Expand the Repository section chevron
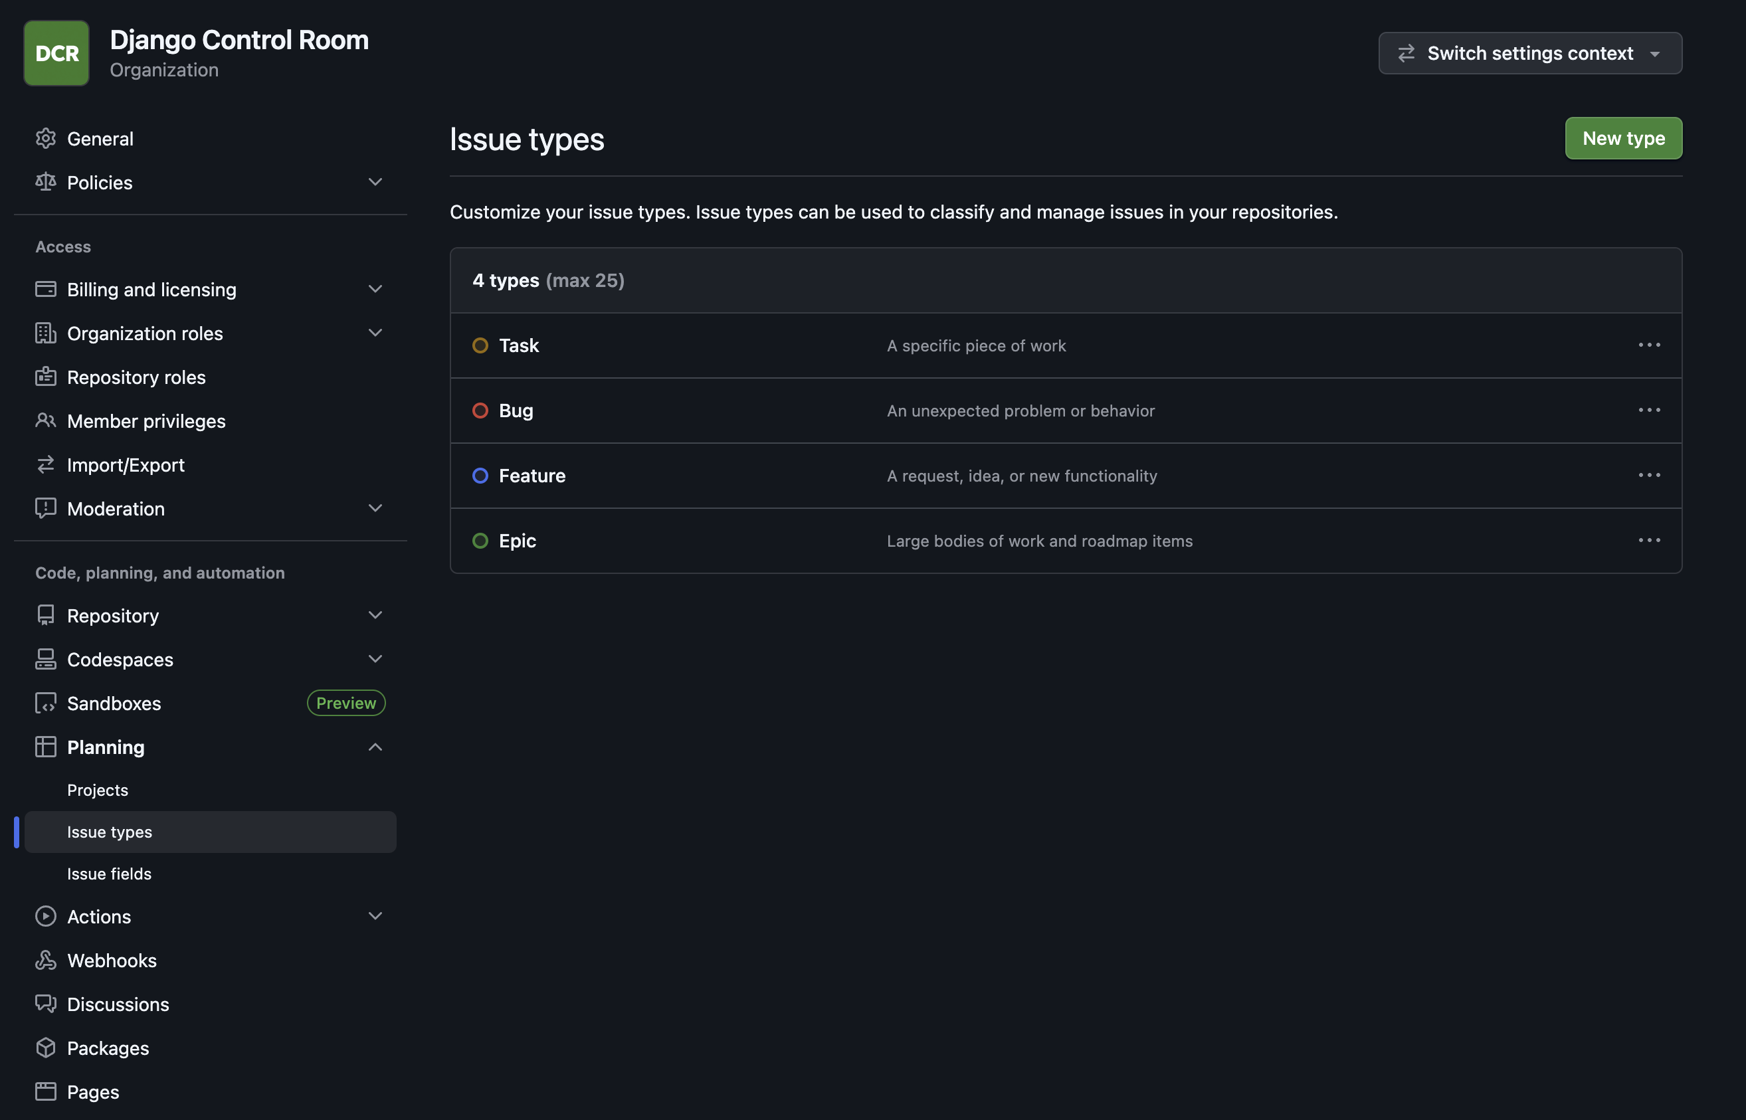The height and width of the screenshot is (1120, 1746). pyautogui.click(x=375, y=615)
